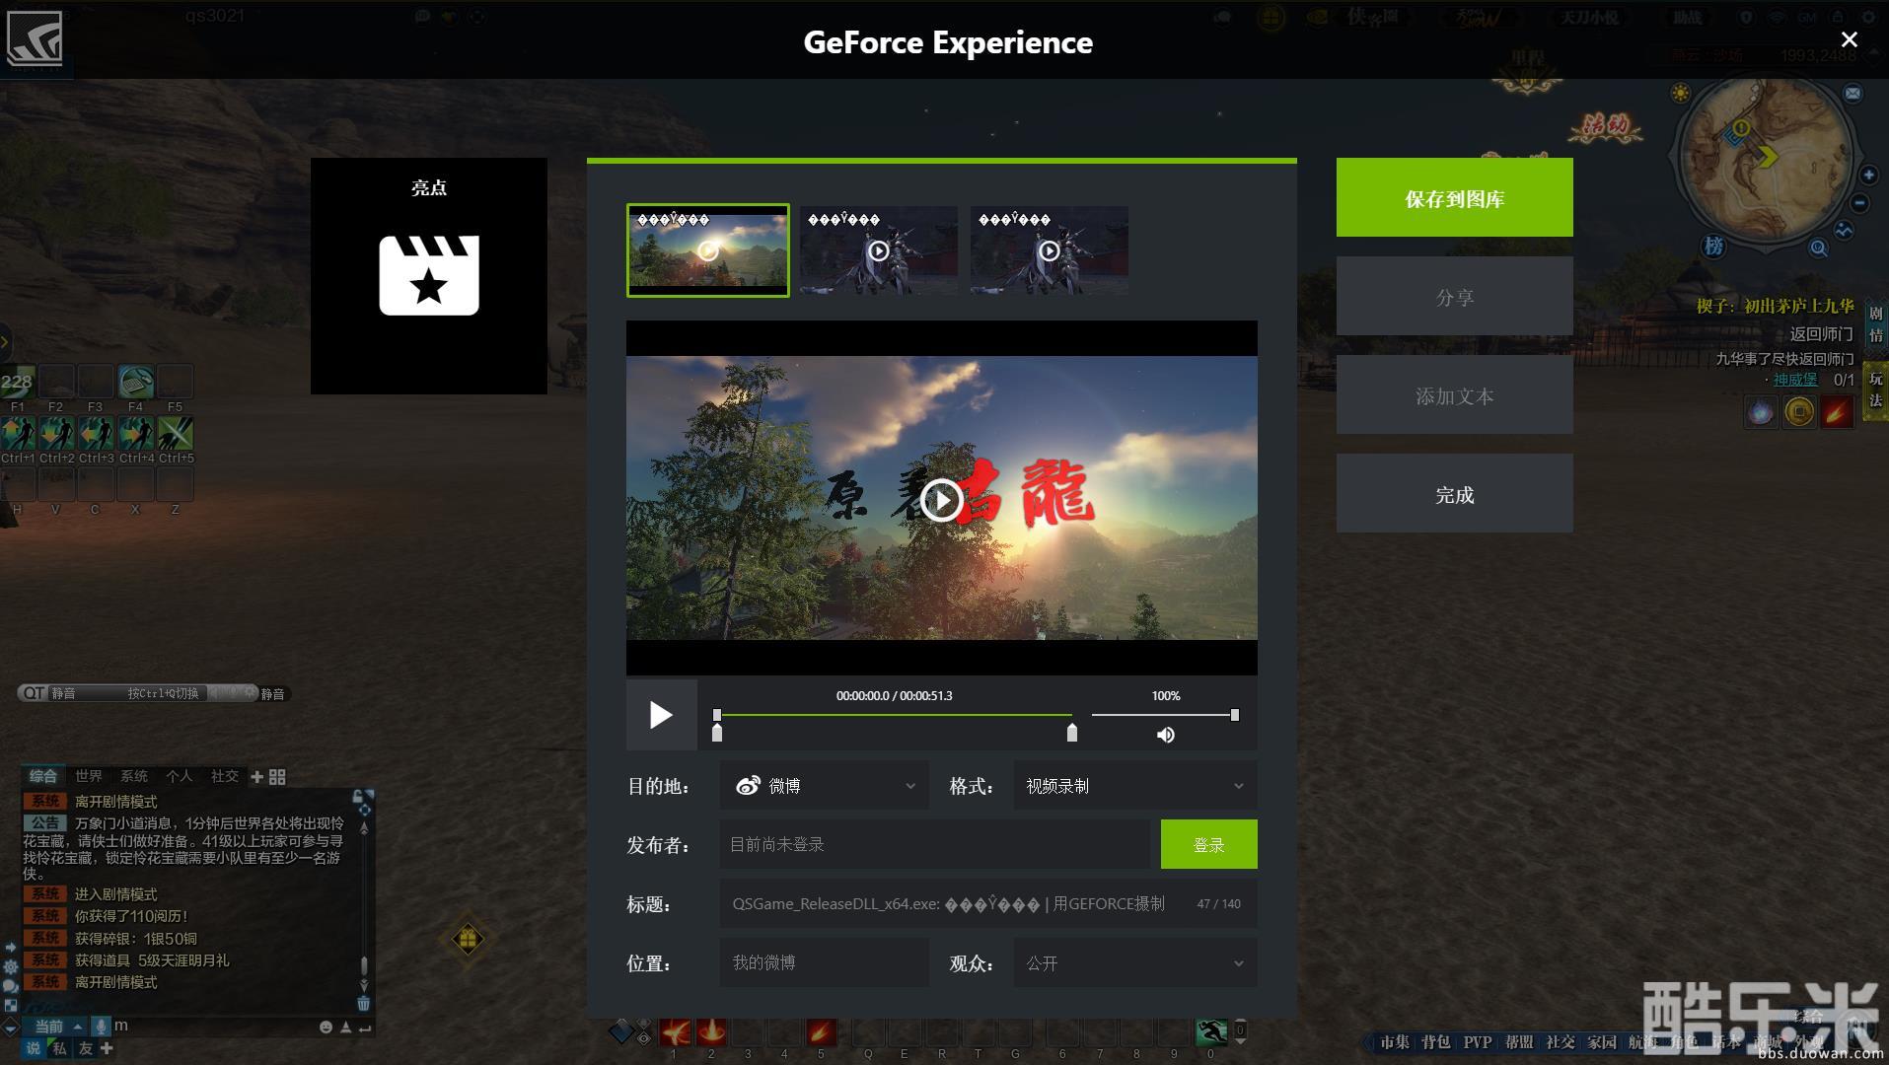
Task: Click the plus icon beside chat tabs
Action: pyautogui.click(x=257, y=777)
